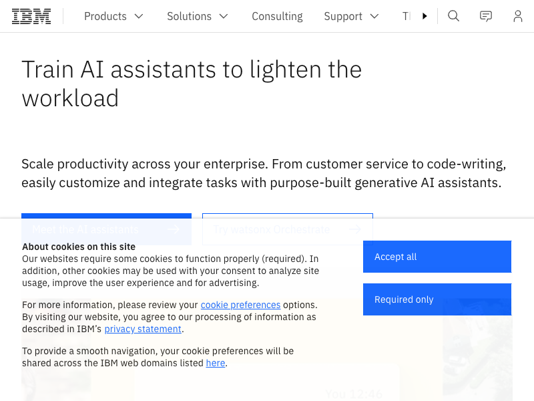Click the 'Scale productivity across your enterprise' paragraph

pyautogui.click(x=264, y=173)
